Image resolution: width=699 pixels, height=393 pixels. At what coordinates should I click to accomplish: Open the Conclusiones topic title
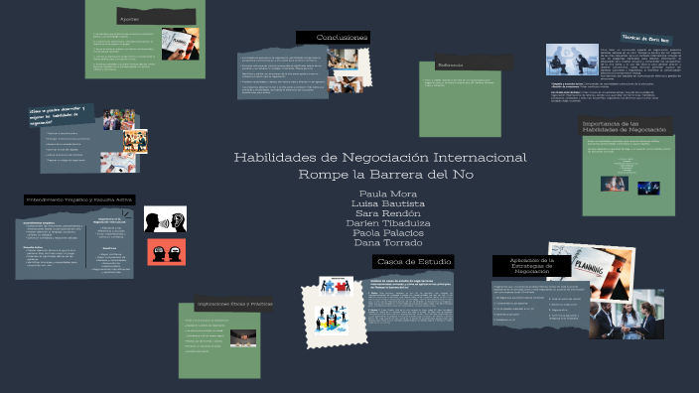click(x=342, y=38)
